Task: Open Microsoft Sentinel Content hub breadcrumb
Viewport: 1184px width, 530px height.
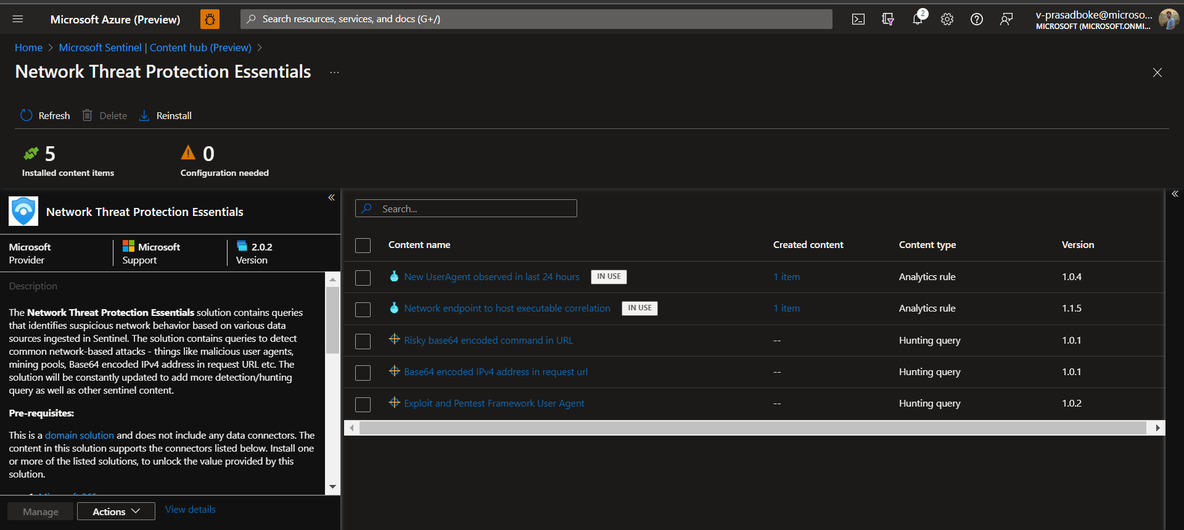Action: pos(155,48)
